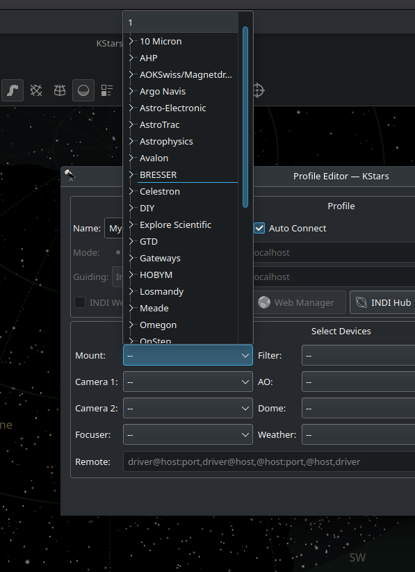This screenshot has width=415, height=572.
Task: Select Losmandy in the mount list
Action: coord(162,291)
